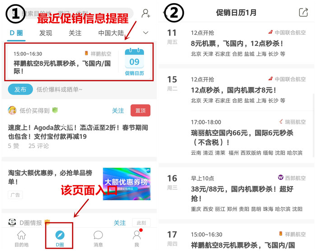
Task: Tap the 低价买得到 user avatar
Action: pos(12,110)
